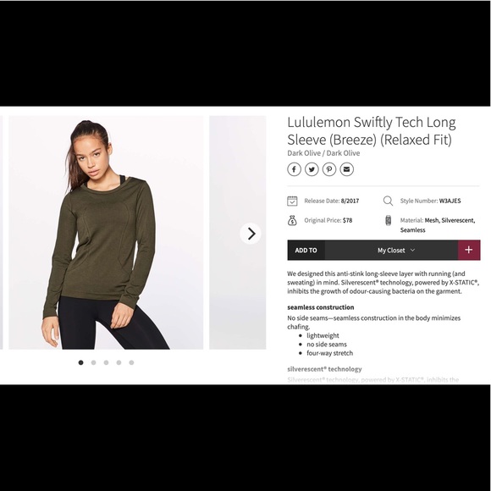Email product using envelope icon
This screenshot has width=491, height=491.
346,169
